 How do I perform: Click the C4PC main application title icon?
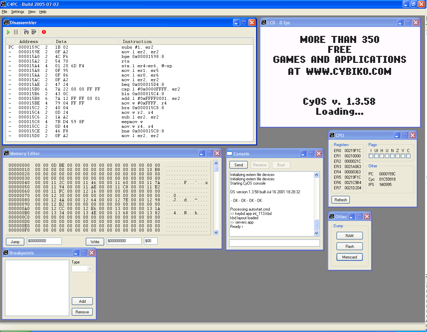pos(3,4)
